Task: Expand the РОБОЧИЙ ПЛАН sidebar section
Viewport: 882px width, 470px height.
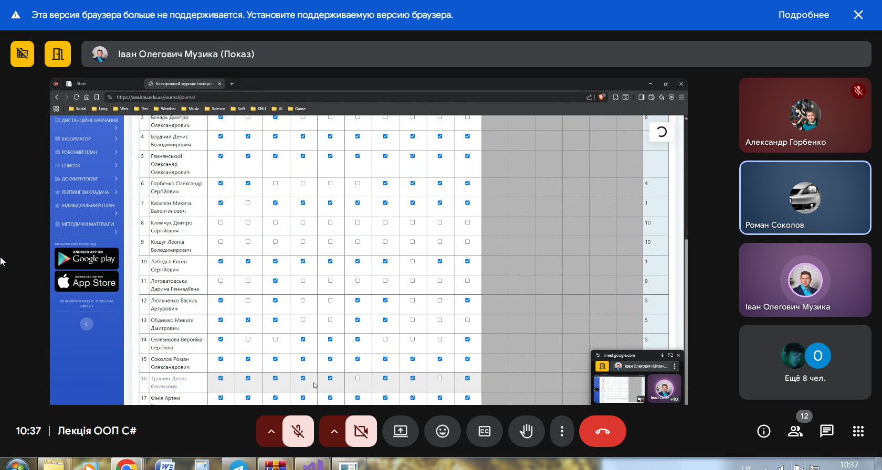Action: (87, 152)
